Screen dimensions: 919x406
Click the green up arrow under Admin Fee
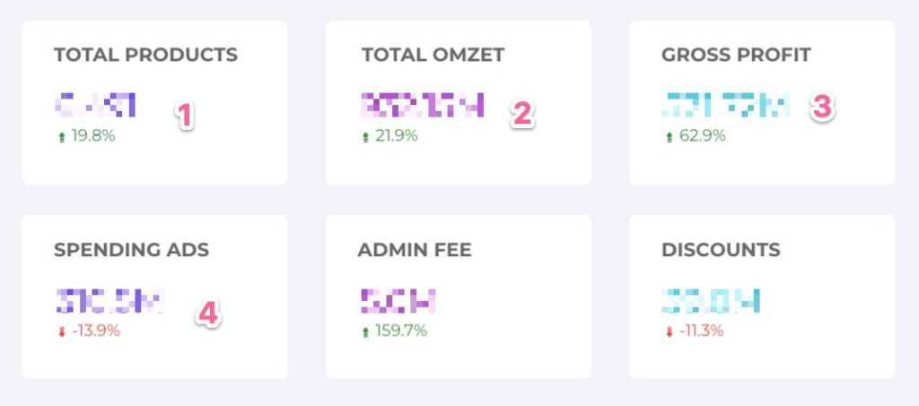(365, 332)
